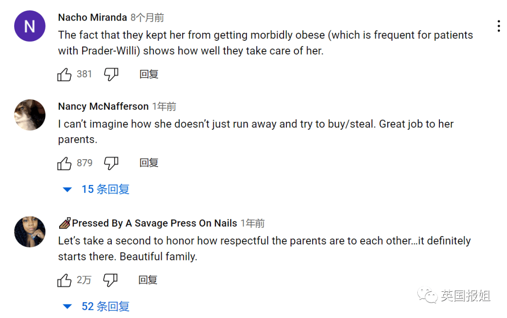
Task: Click the 8 months ago timestamp
Action: [147, 18]
